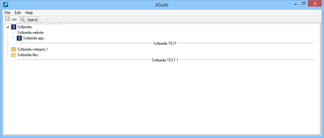Click the Search tab magnifier icon
The height and width of the screenshot is (138, 324).
pos(23,20)
